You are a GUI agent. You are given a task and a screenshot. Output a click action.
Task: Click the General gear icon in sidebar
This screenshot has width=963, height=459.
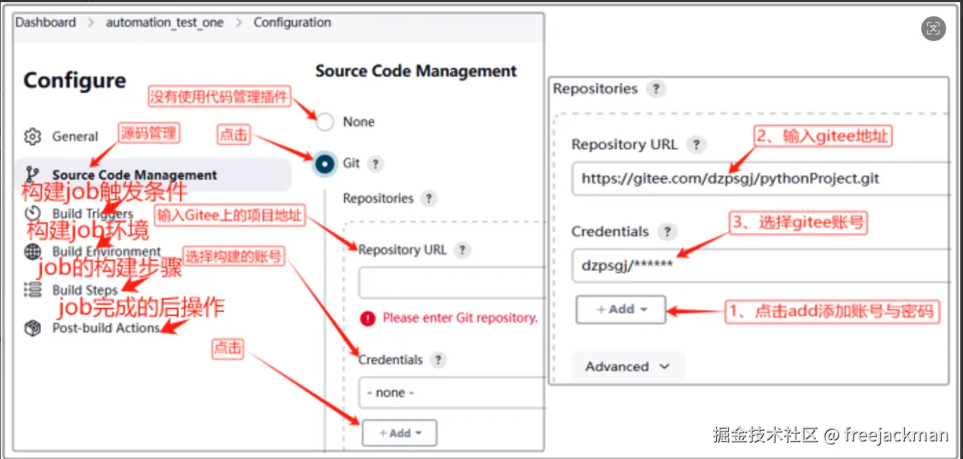point(33,136)
